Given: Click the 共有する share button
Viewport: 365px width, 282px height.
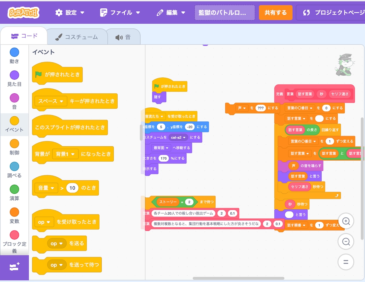Looking at the screenshot, I should (276, 13).
